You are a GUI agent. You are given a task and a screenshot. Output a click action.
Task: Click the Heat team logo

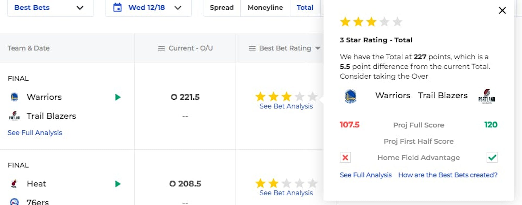[x=14, y=184]
